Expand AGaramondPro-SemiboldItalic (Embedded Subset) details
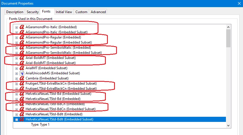The height and width of the screenshot is (135, 243). point(17,53)
